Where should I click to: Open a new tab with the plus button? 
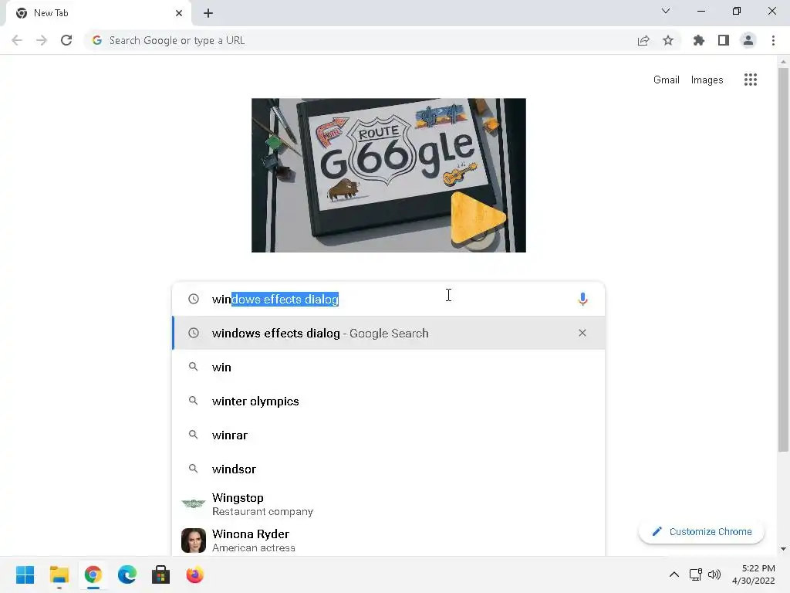click(x=208, y=13)
